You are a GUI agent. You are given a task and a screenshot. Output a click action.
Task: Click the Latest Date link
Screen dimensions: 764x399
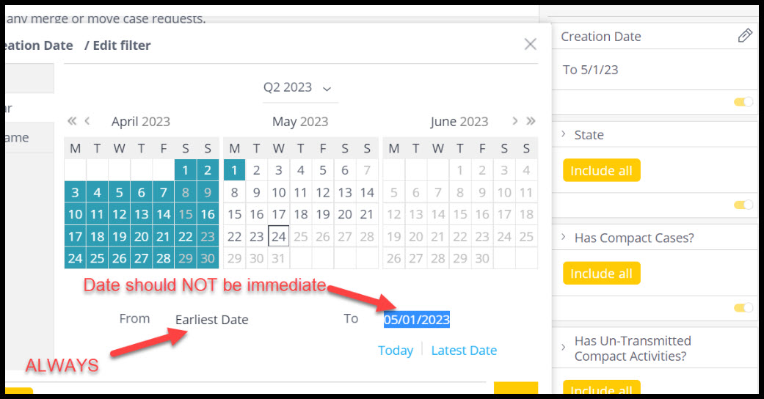464,351
